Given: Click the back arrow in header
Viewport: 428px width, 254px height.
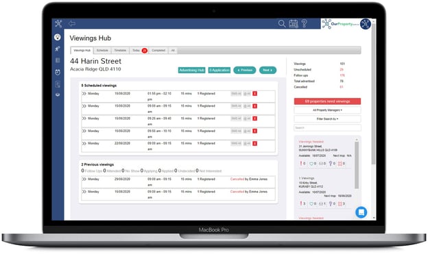Looking at the screenshot, I should (72, 24).
